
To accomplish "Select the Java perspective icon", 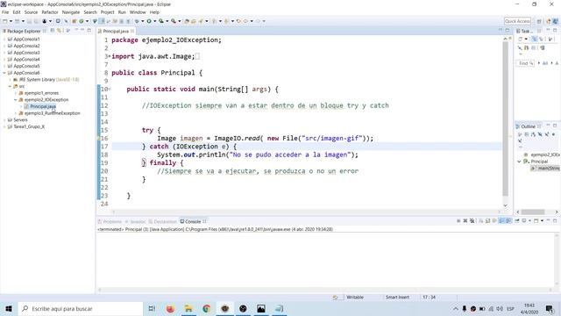I will (555, 21).
